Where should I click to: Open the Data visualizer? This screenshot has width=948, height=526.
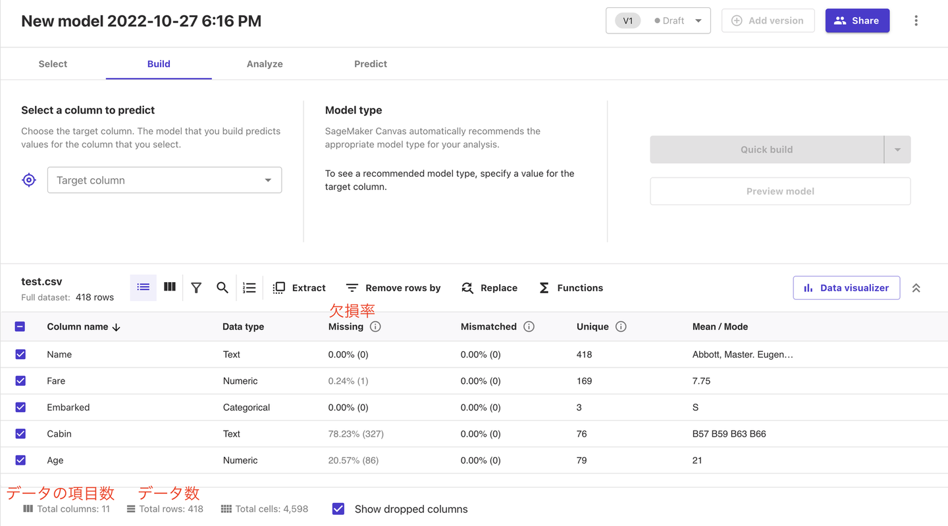pos(846,288)
